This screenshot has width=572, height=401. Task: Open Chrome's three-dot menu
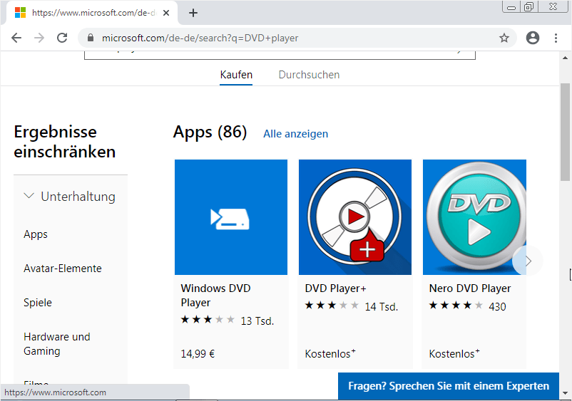(556, 38)
